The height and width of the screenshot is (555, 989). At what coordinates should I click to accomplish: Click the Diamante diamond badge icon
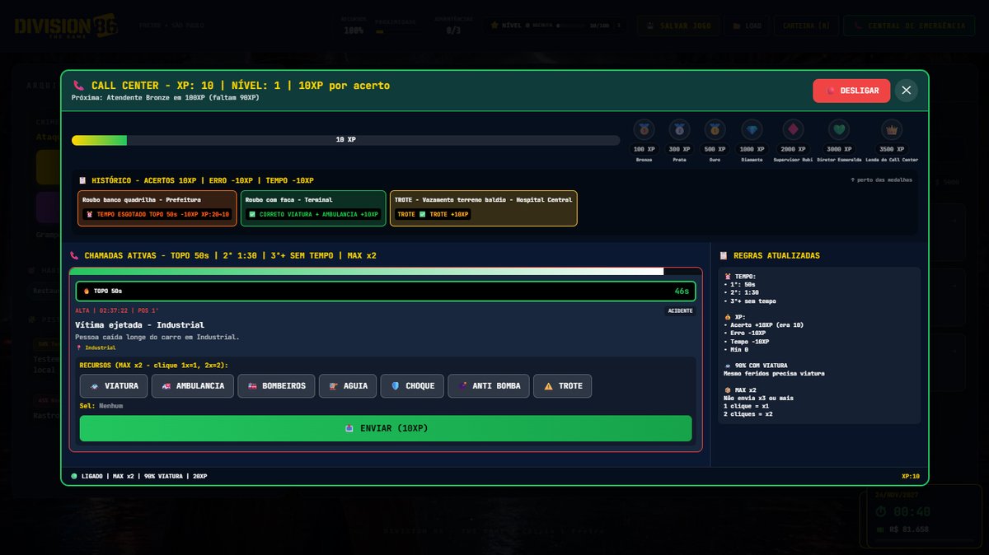752,130
